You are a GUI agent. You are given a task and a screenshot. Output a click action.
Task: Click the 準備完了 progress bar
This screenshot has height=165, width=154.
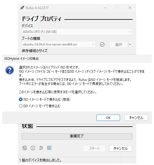pos(77,136)
